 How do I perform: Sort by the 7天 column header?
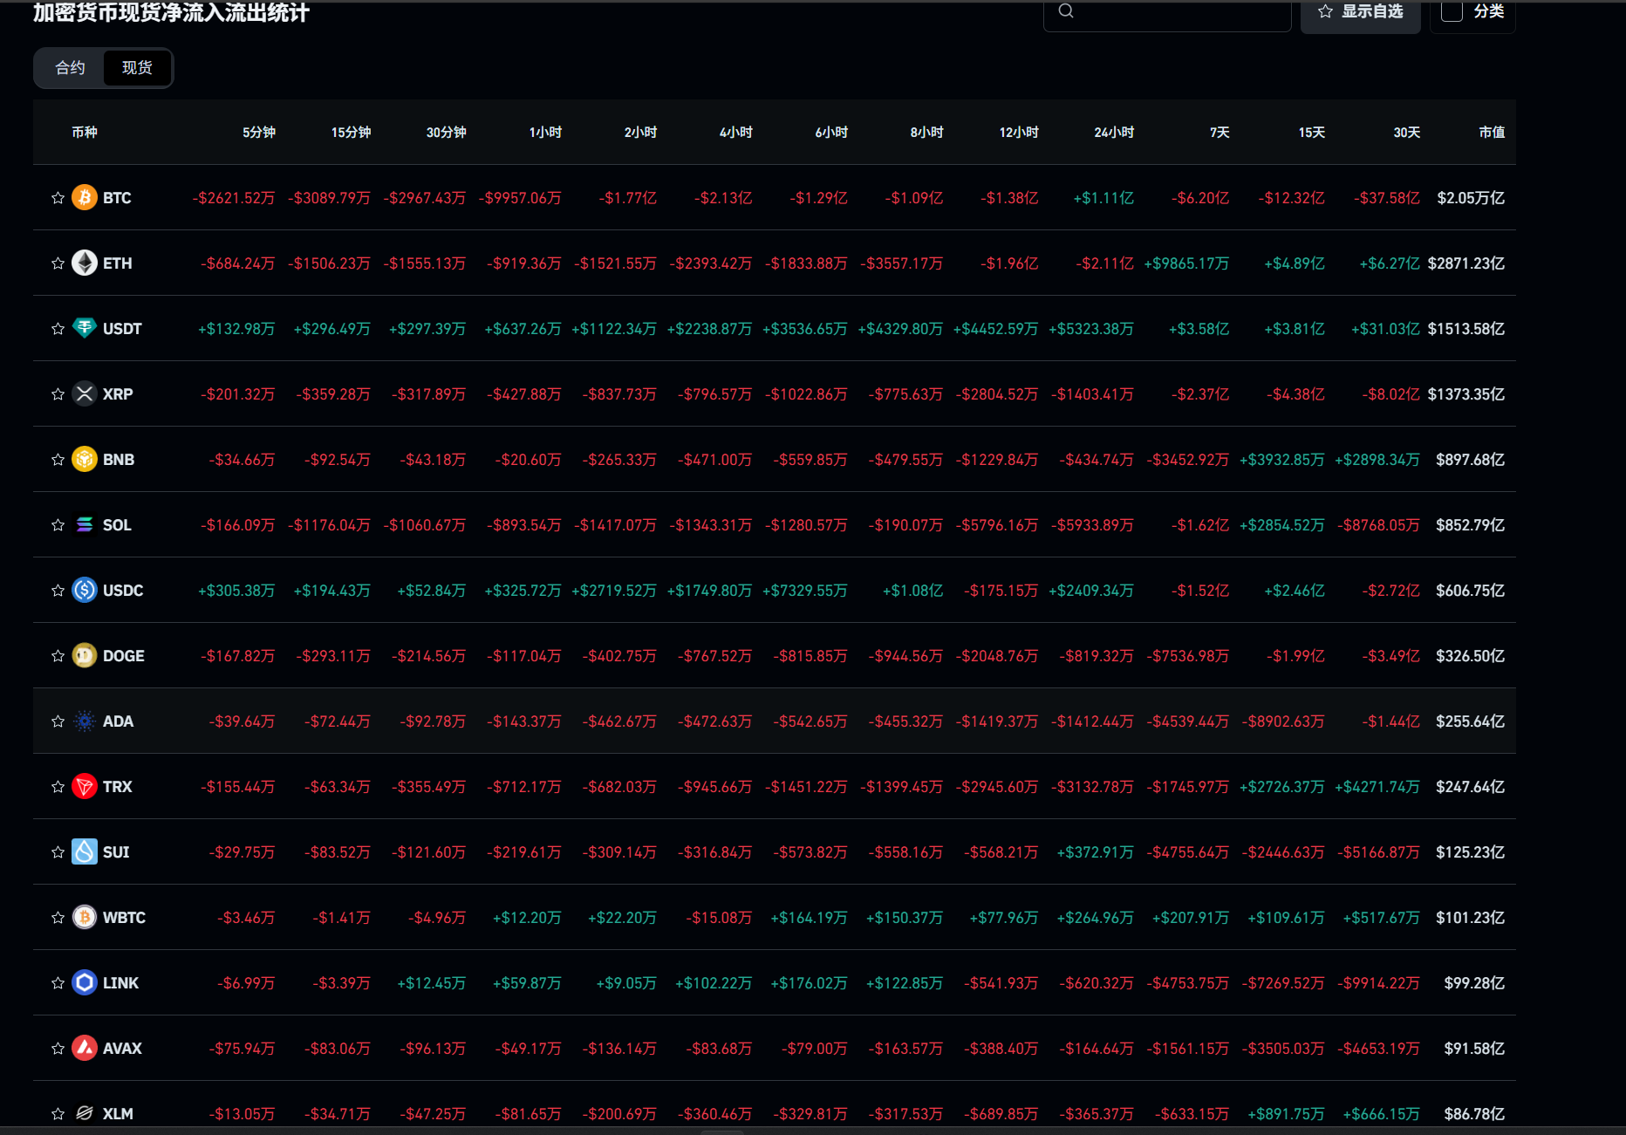click(1219, 133)
